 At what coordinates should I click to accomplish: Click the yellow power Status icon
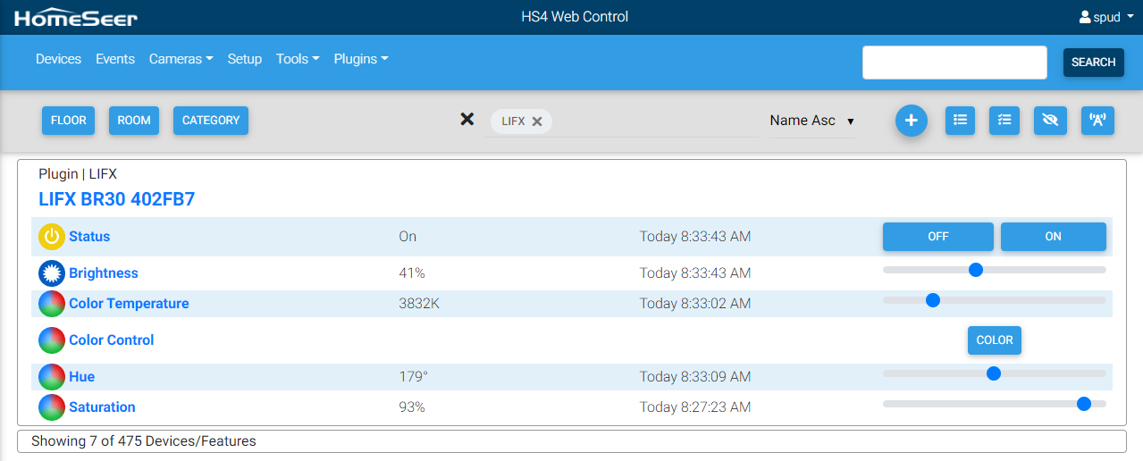[x=52, y=237]
